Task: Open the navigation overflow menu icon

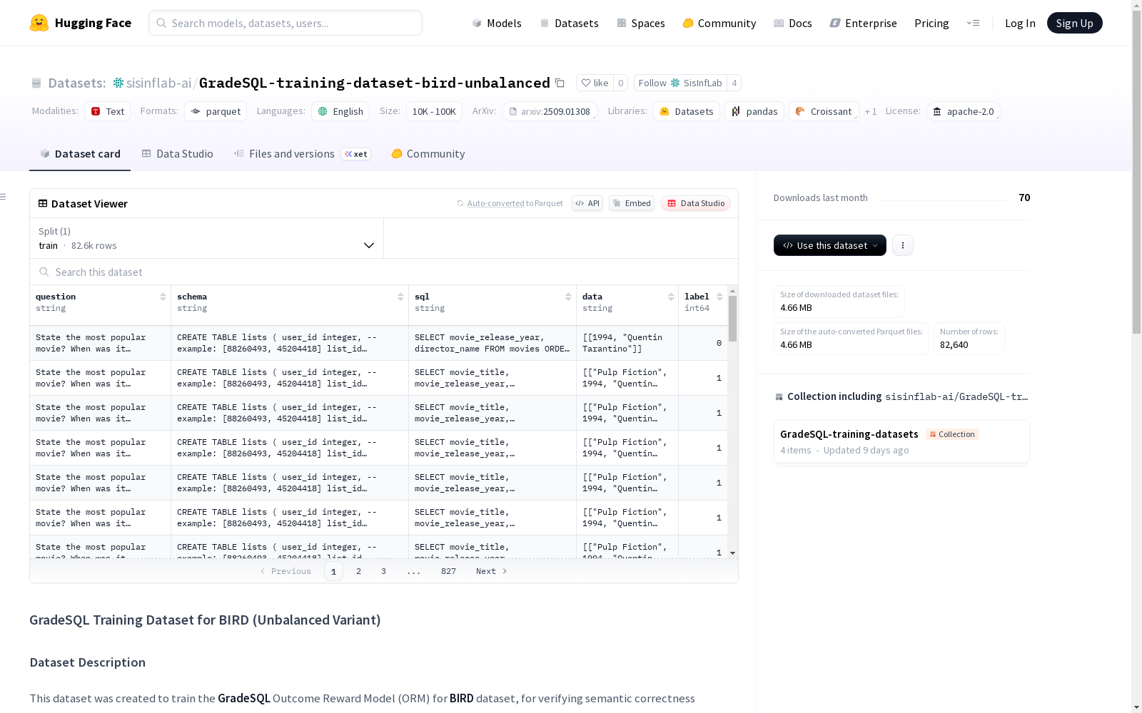Action: tap(974, 23)
